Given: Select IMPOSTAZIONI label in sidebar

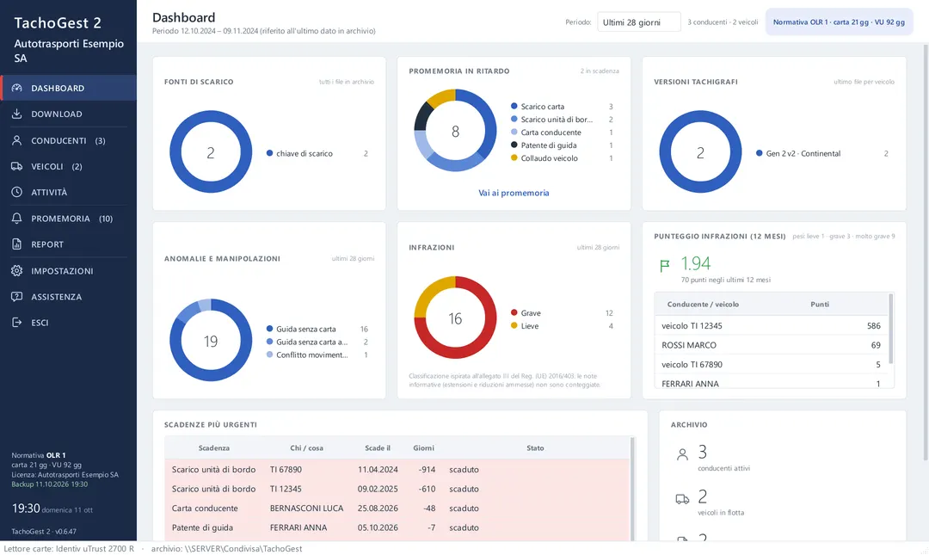Looking at the screenshot, I should 62,271.
